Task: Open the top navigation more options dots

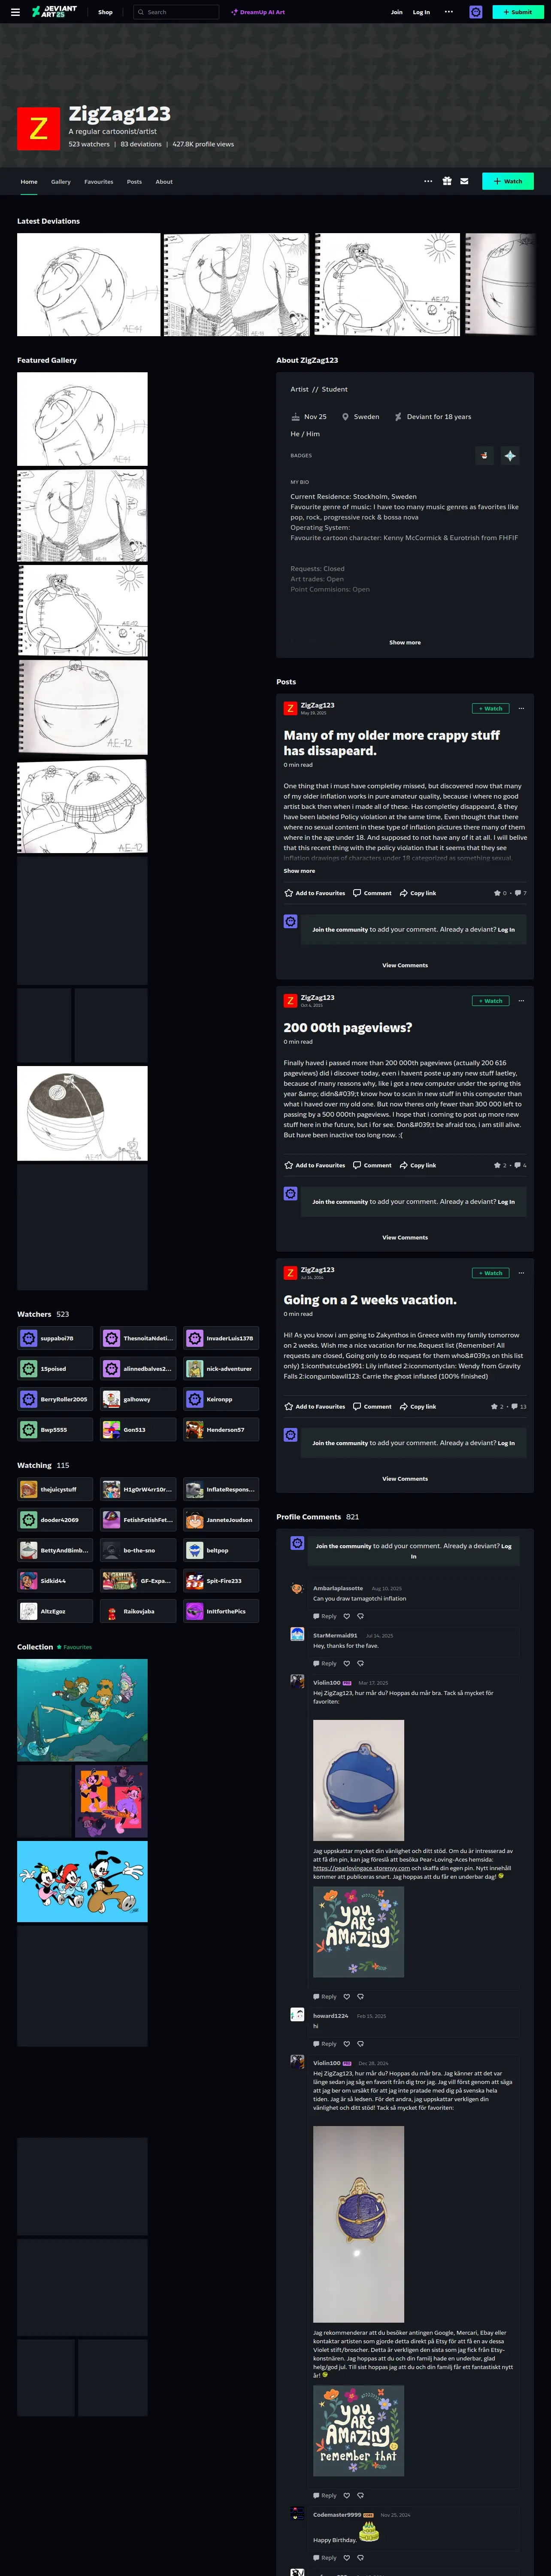Action: 448,12
